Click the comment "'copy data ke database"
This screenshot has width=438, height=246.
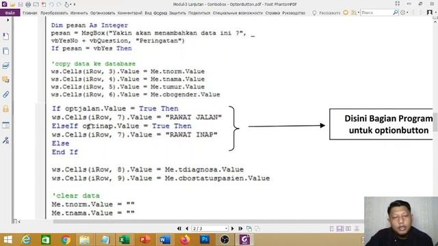(x=93, y=64)
